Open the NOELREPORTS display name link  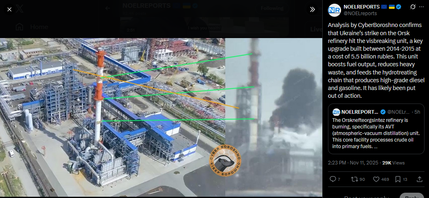362,7
